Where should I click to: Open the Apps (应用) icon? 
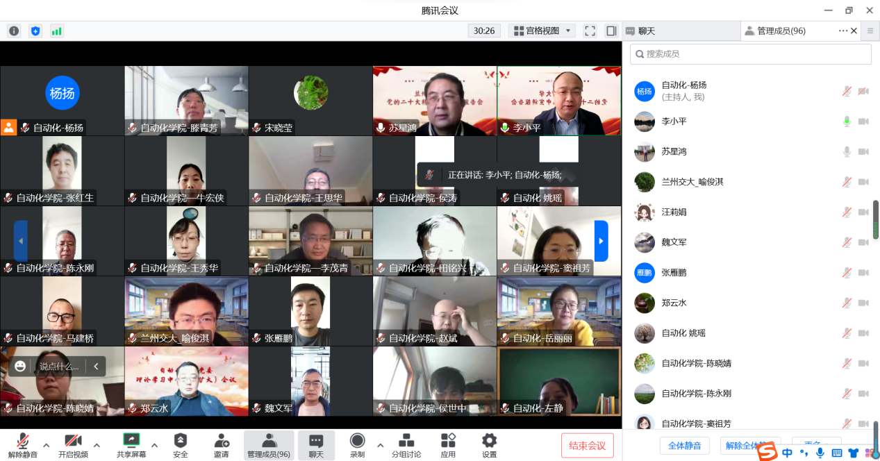coord(448,441)
